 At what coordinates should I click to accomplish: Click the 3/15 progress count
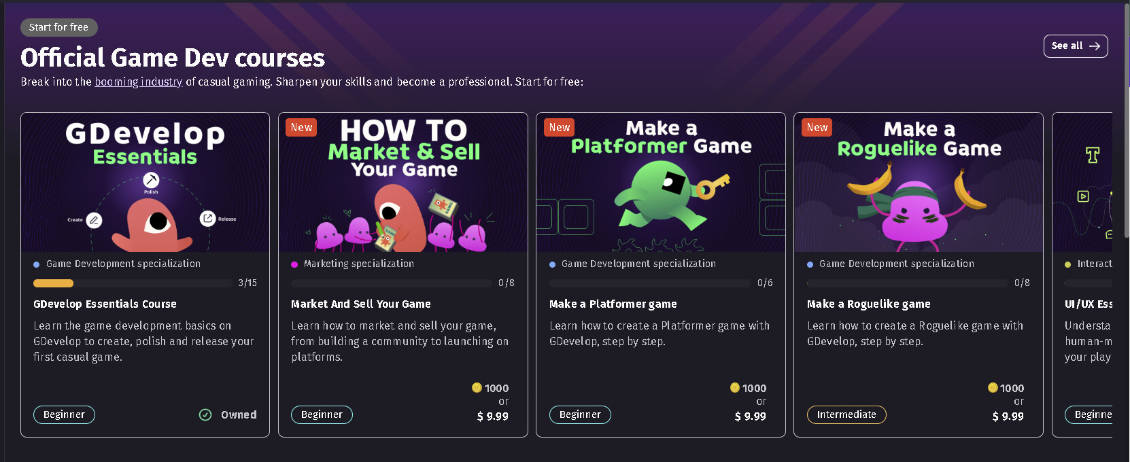(x=247, y=283)
